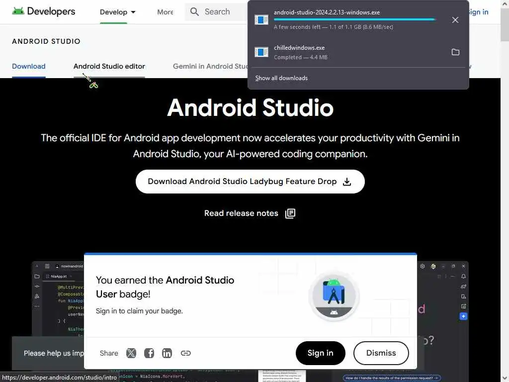Screen dimensions: 509x382
Task: Cancel the android-studio download with X
Action: click(x=455, y=20)
